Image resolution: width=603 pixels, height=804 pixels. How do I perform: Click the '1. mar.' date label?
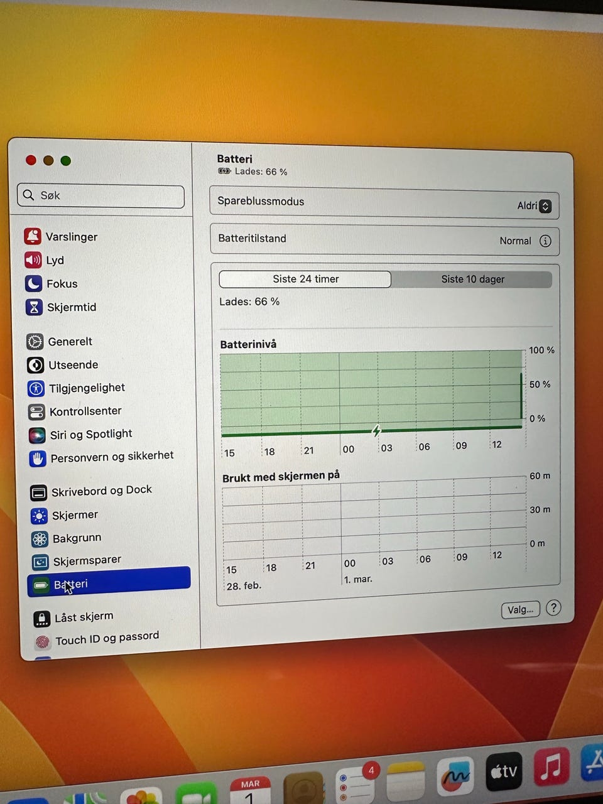click(358, 579)
